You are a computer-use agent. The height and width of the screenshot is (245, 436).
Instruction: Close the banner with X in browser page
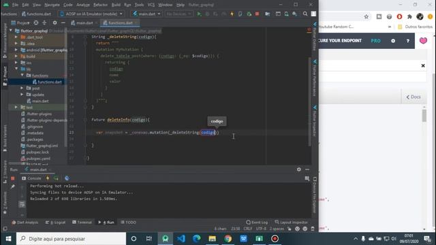tap(423, 66)
